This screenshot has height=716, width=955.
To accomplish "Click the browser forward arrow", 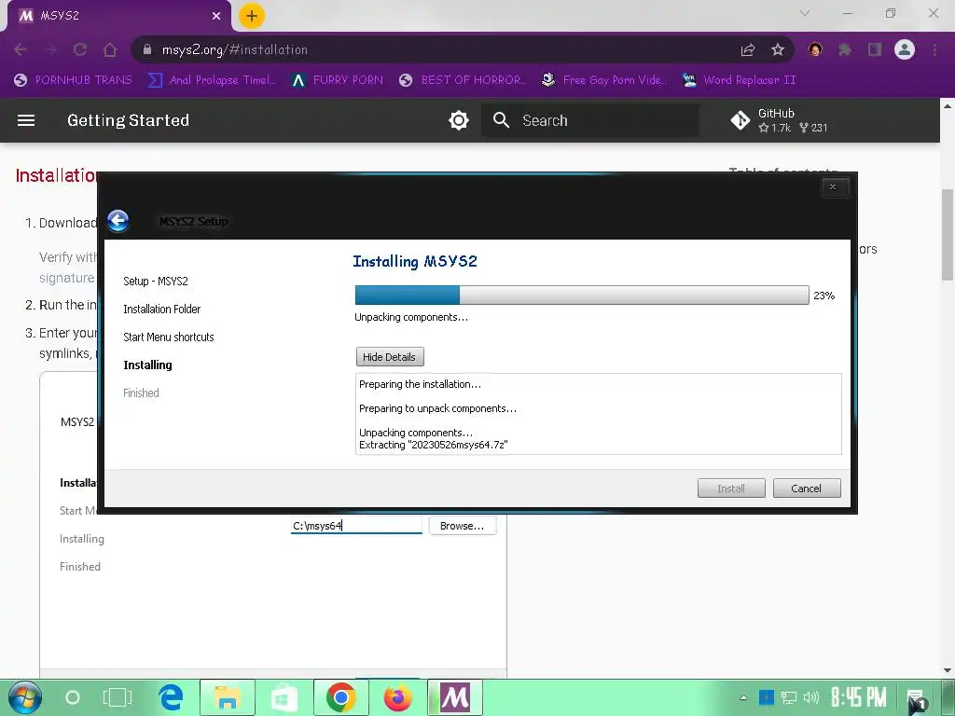I will click(x=50, y=50).
